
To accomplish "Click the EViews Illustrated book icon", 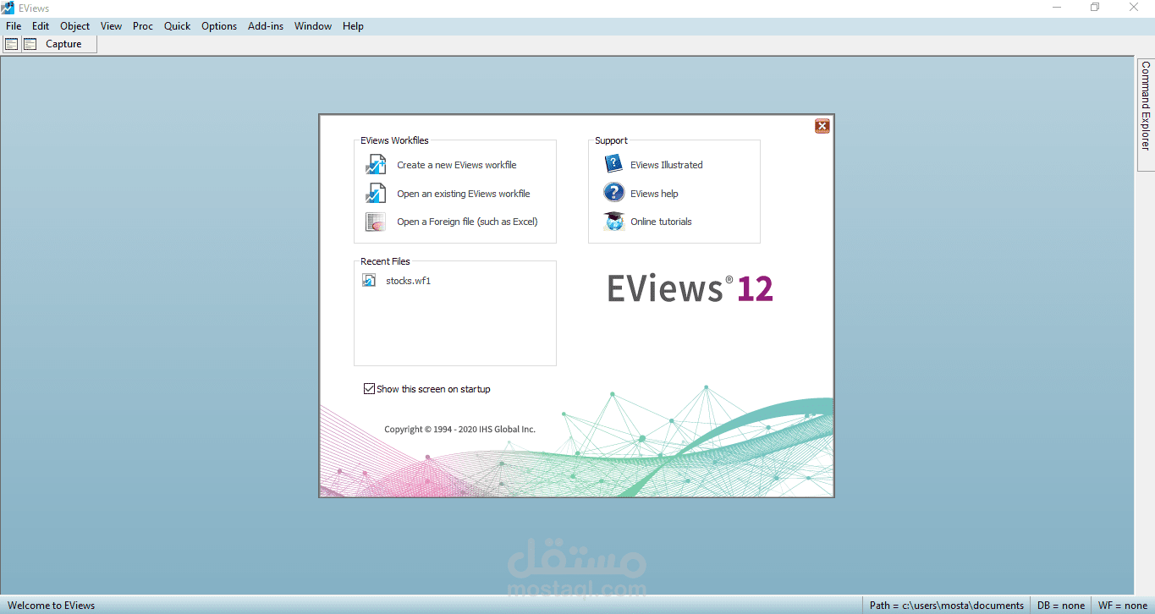I will pos(613,164).
